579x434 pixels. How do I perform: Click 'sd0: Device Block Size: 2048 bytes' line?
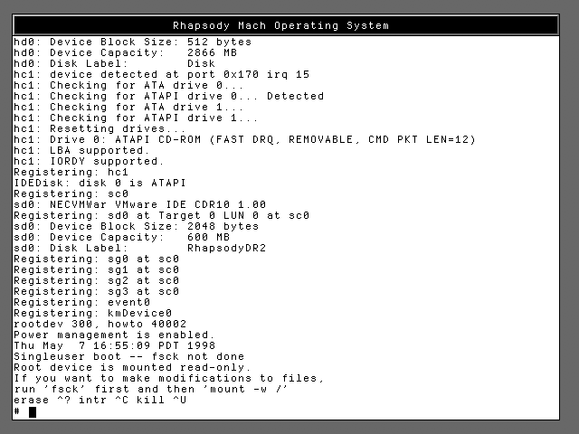pos(137,227)
